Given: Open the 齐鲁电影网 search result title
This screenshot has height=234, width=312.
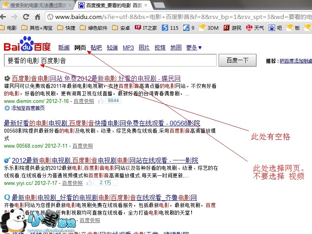Looking at the screenshot, I should pyautogui.click(x=104, y=198).
